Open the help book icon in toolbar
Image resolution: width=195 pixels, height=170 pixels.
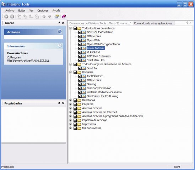[64, 17]
